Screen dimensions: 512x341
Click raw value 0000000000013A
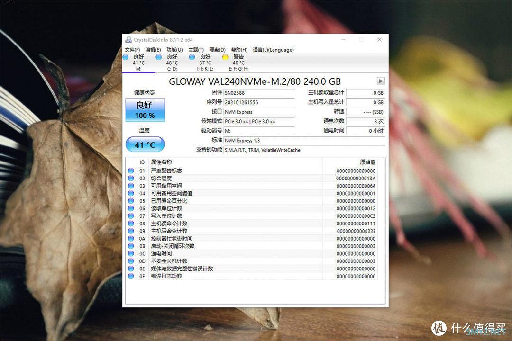(356, 179)
